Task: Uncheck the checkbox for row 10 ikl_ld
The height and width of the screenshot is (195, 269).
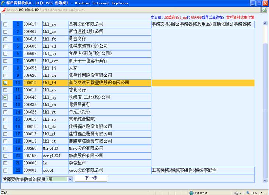Action: point(5,83)
